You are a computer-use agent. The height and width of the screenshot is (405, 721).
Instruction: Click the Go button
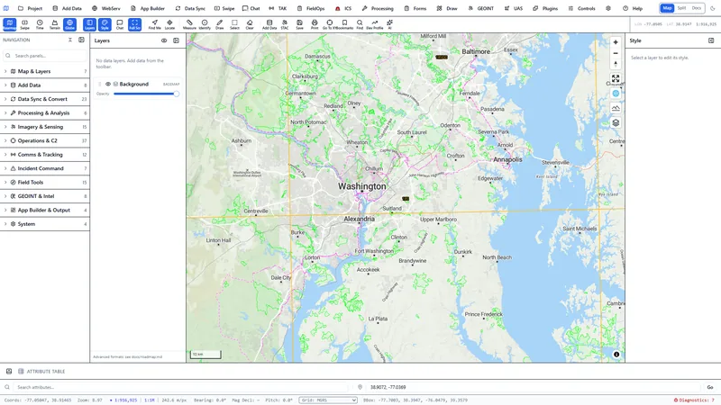pos(710,387)
